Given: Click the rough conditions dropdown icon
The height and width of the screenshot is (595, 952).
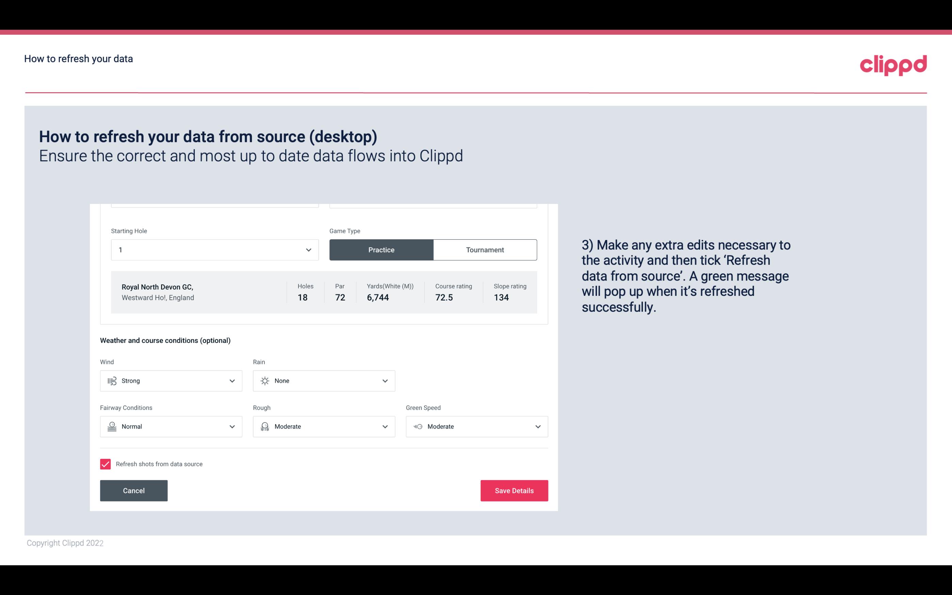Looking at the screenshot, I should point(385,427).
